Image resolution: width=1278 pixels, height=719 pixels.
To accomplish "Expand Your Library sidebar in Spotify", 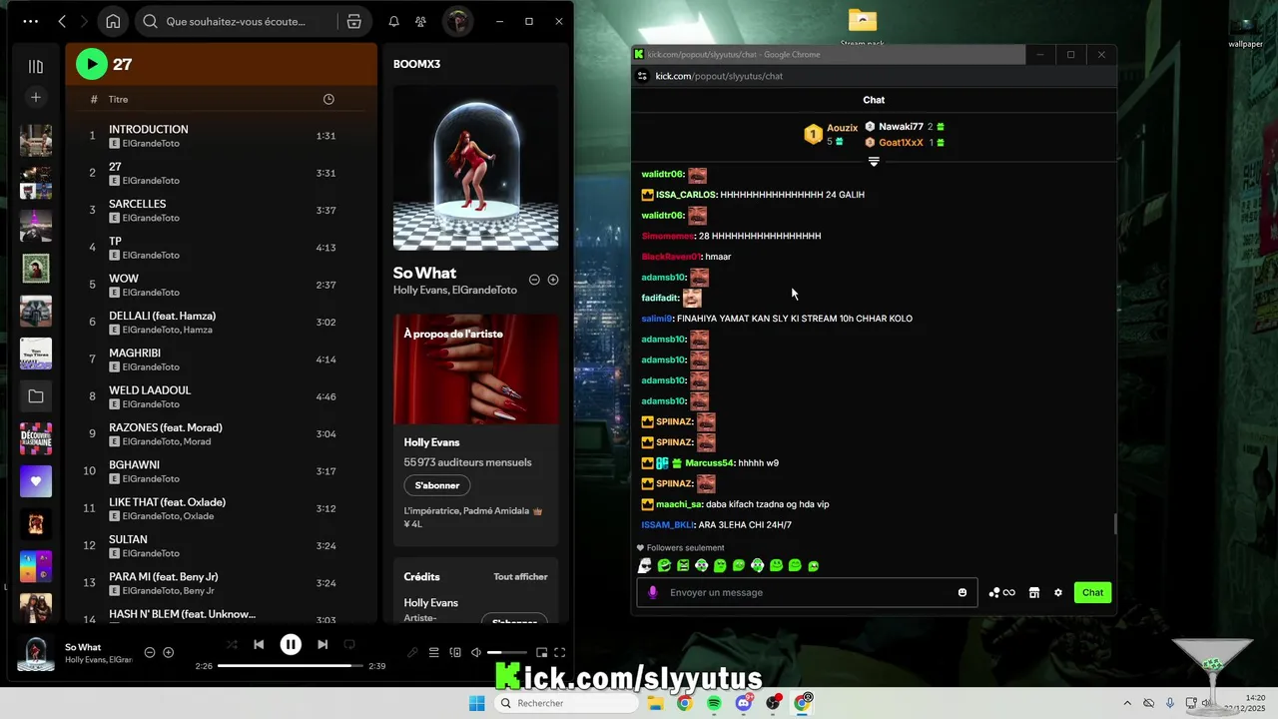I will (x=36, y=66).
